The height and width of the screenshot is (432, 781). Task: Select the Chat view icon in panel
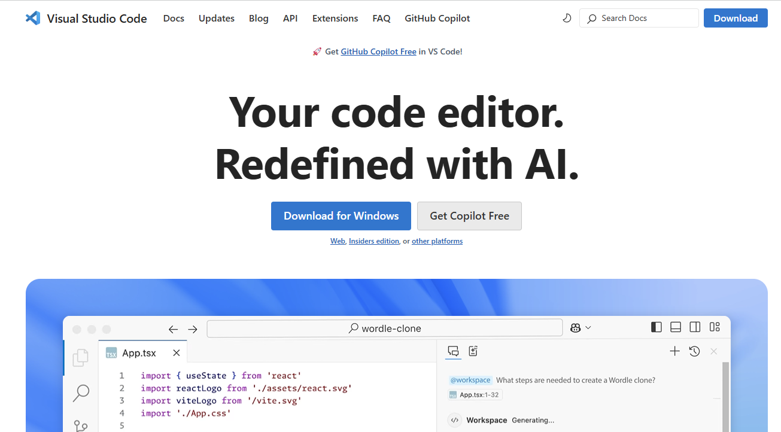click(454, 351)
